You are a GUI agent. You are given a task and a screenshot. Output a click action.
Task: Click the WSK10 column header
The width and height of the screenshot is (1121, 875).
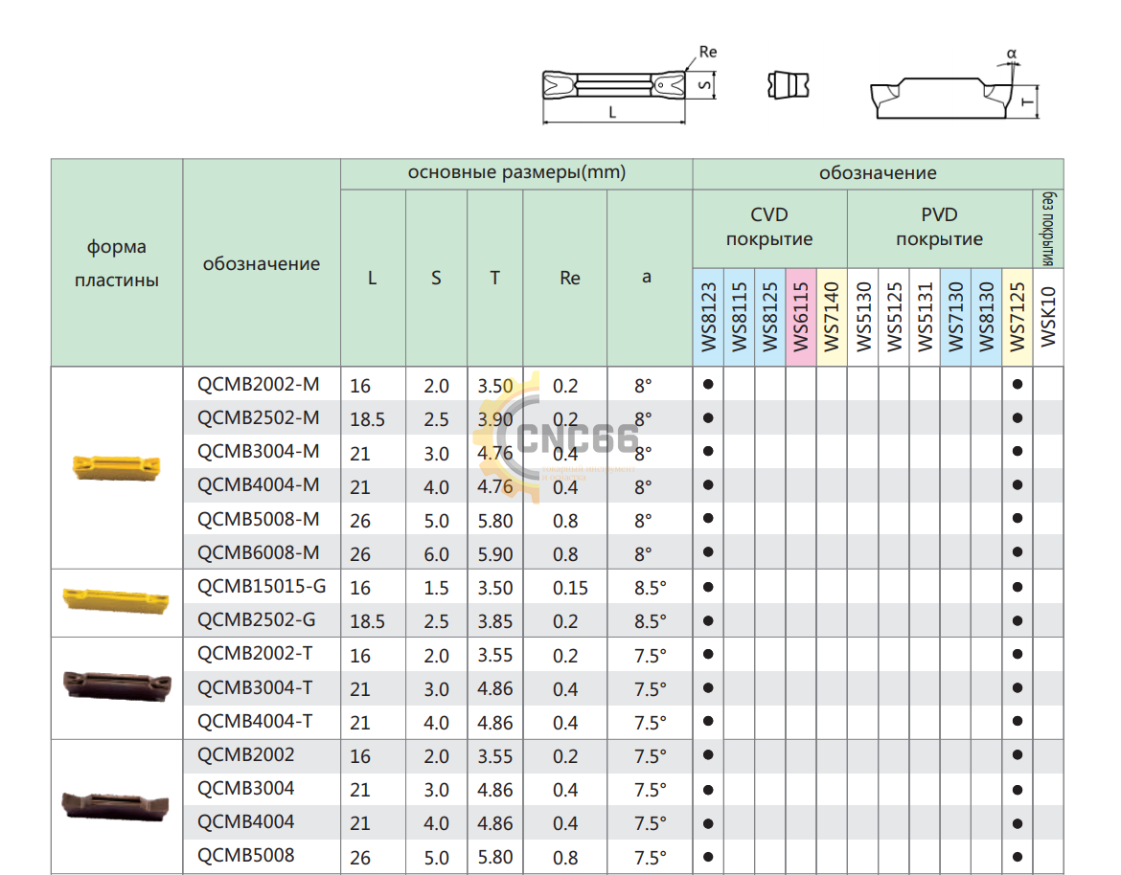click(x=1048, y=317)
